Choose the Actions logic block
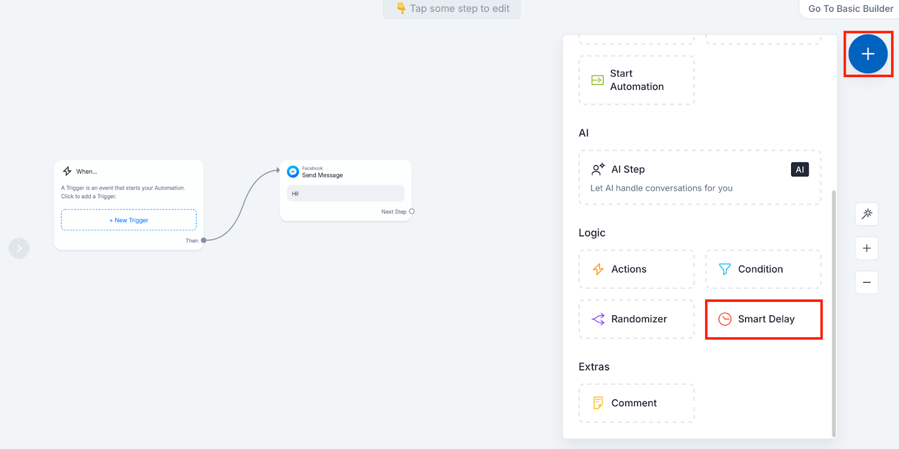The width and height of the screenshot is (899, 449). (x=637, y=269)
